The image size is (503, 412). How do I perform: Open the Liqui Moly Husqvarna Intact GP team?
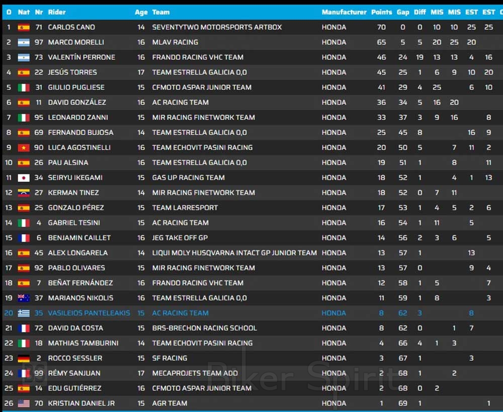(234, 253)
